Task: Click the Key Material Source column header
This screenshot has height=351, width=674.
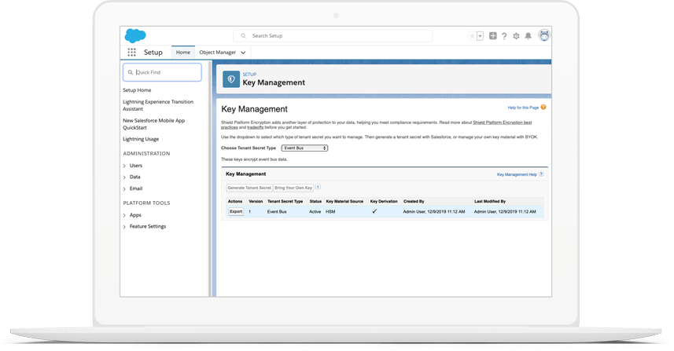Action: click(x=344, y=201)
